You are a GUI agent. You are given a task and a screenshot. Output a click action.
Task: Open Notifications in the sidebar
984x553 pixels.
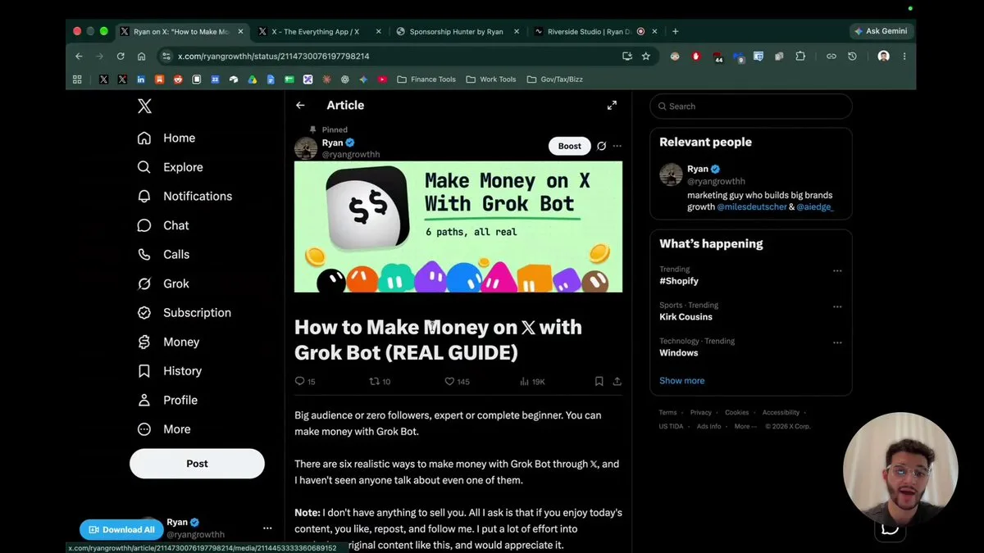click(x=184, y=196)
